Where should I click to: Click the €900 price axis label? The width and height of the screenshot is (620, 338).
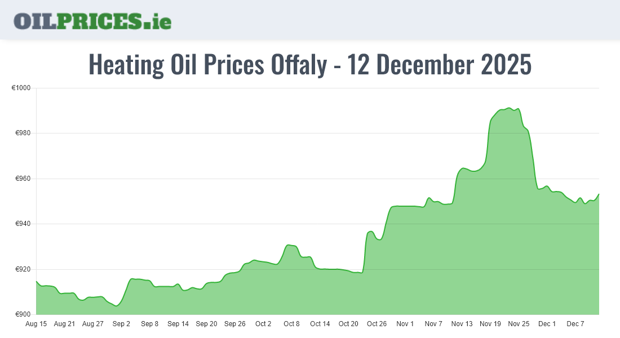click(x=23, y=314)
